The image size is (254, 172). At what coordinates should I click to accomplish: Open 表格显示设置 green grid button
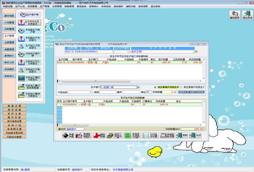[x=132, y=135]
